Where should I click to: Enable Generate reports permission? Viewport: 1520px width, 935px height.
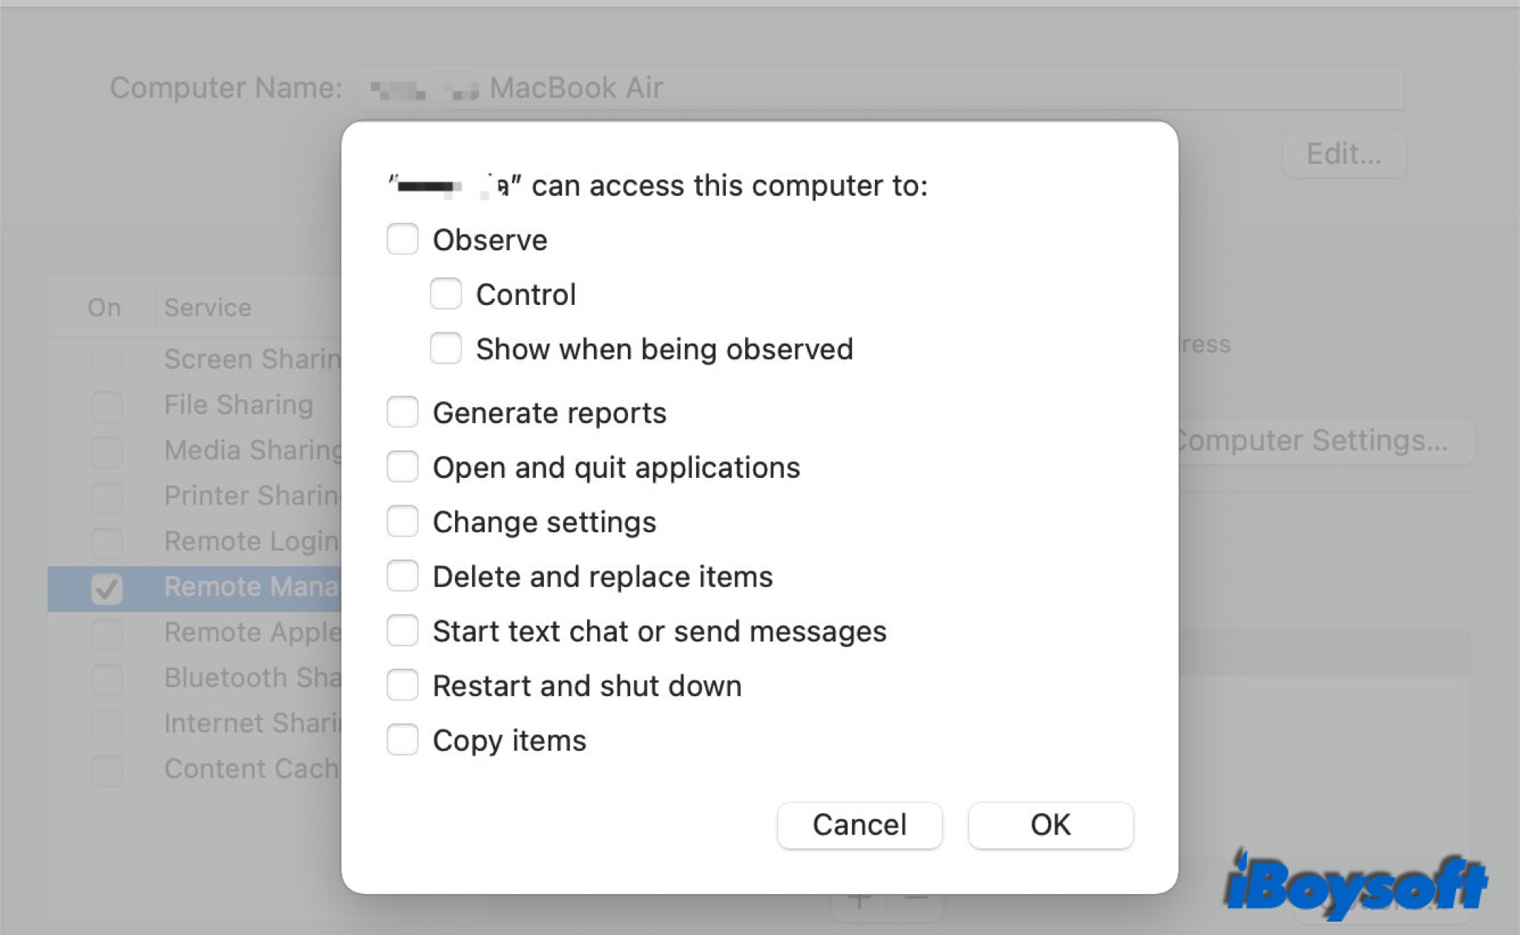tap(402, 413)
